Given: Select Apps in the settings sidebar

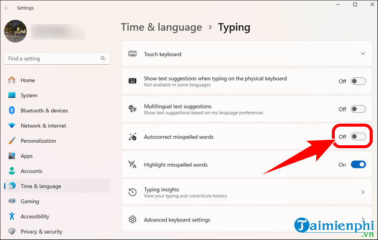Looking at the screenshot, I should pos(26,156).
